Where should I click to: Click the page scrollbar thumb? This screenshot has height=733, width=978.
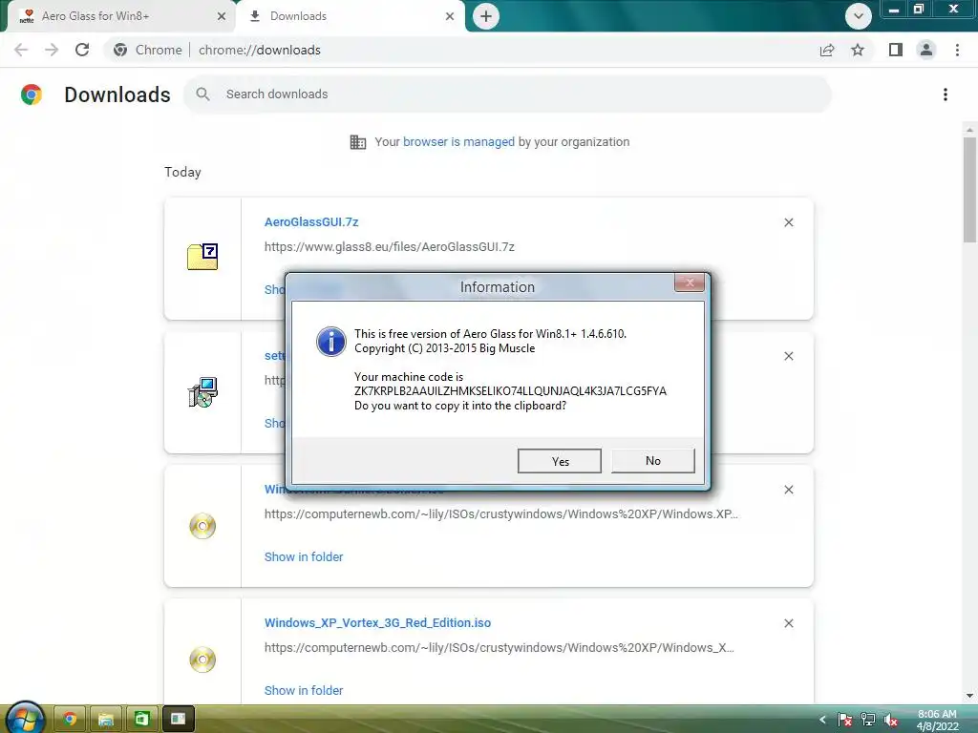point(969,190)
